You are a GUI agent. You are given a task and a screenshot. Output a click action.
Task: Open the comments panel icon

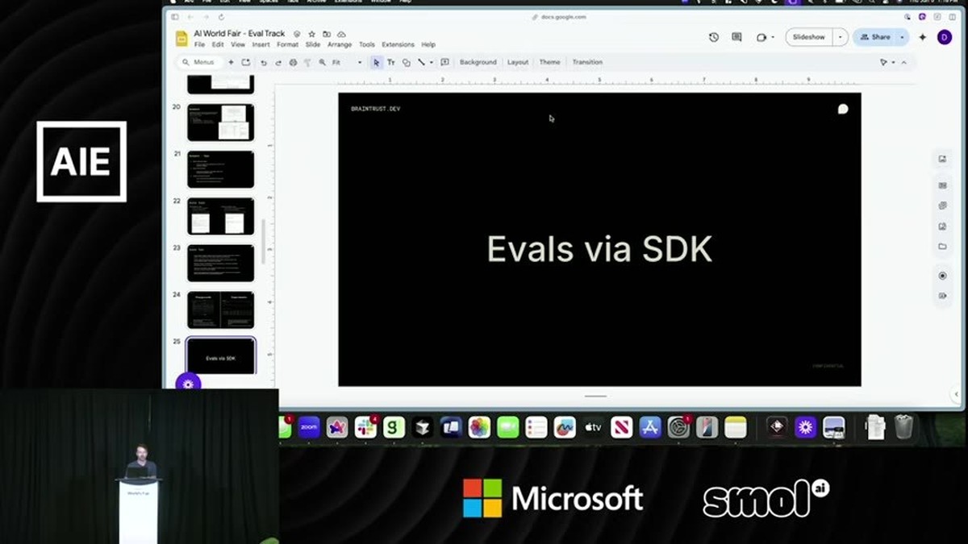tap(736, 37)
